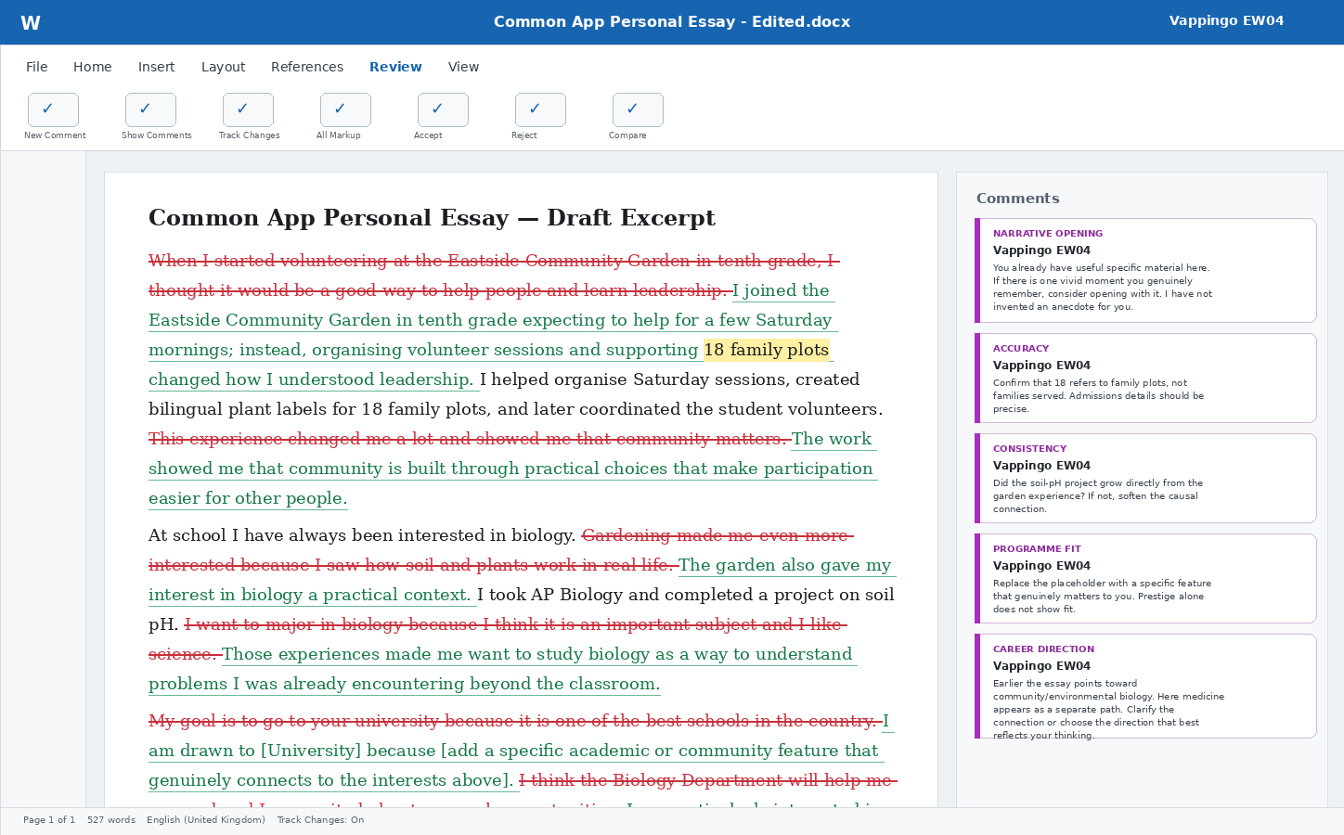
Task: Open the References tab
Action: click(x=307, y=67)
